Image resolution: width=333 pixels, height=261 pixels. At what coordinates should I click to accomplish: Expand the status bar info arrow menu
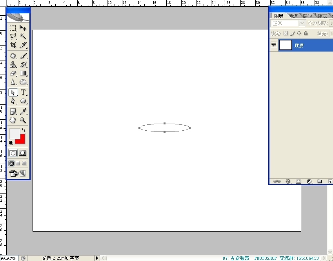click(97, 258)
